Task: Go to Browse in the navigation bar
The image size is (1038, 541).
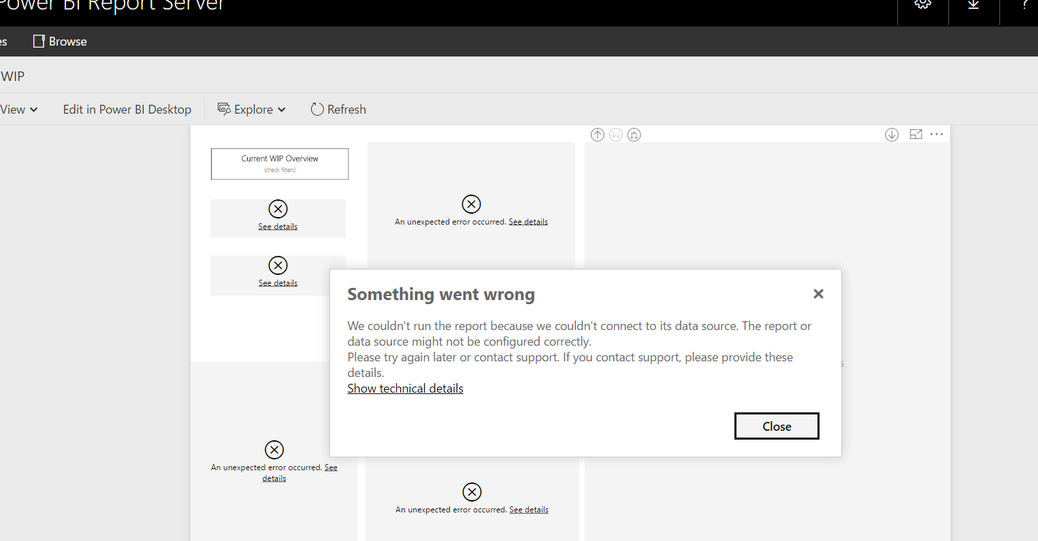Action: click(60, 42)
